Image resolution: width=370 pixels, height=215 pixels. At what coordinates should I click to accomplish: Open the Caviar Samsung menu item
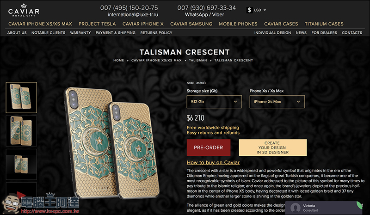click(x=191, y=24)
